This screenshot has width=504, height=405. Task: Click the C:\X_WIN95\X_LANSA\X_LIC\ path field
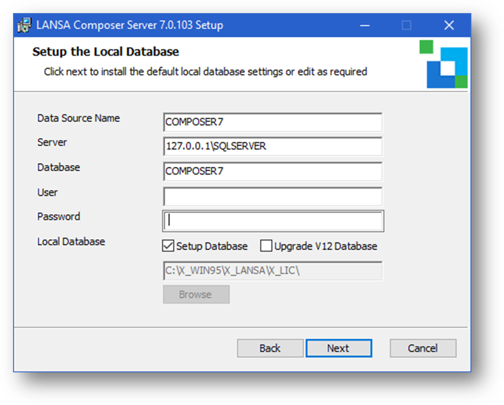point(273,271)
